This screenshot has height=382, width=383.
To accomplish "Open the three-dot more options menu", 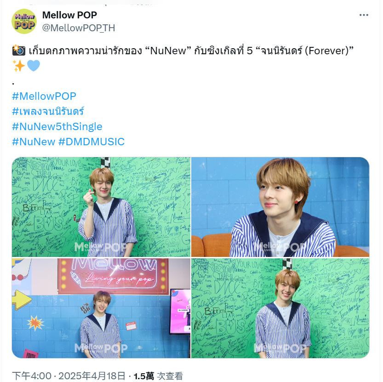I will [x=364, y=15].
